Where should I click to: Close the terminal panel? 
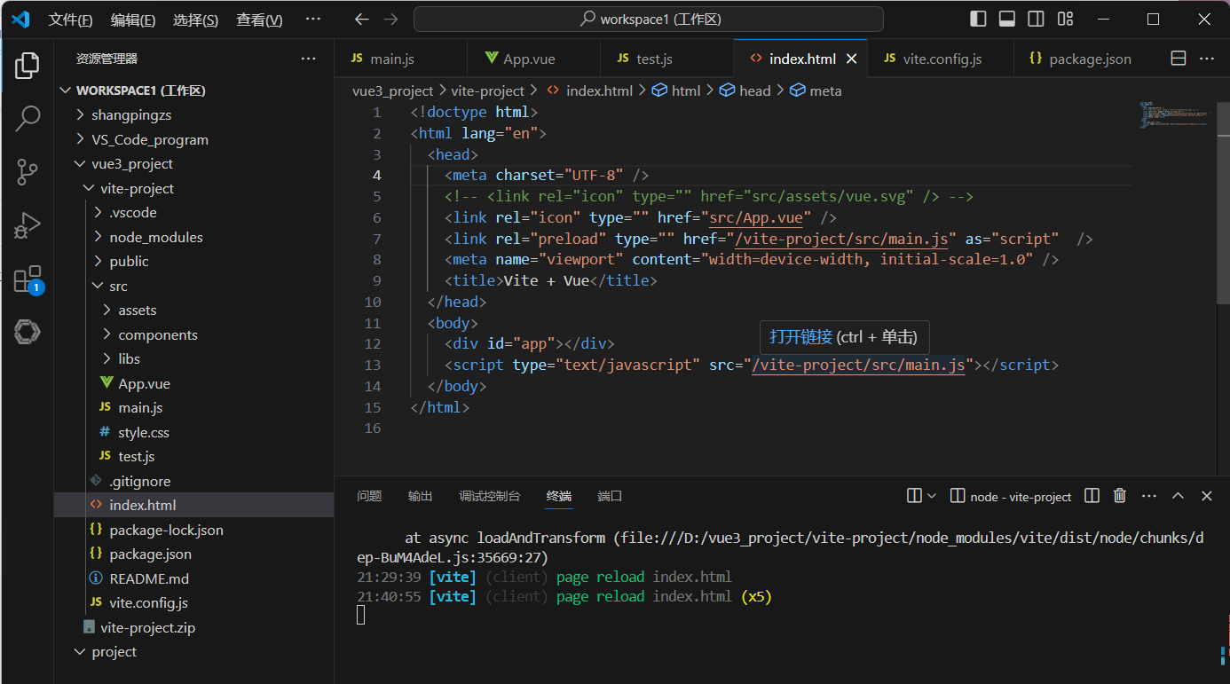click(1207, 496)
